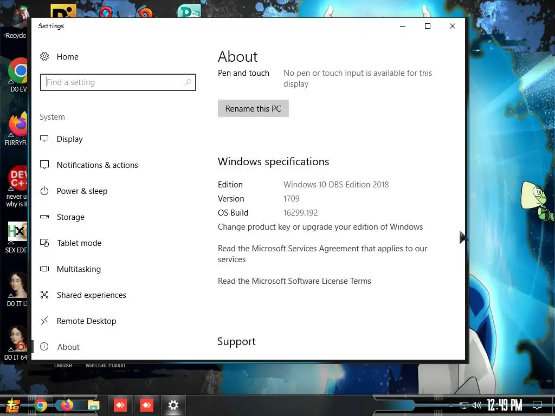
Task: Open the DO IT 64 desktop shortcut
Action: point(16,343)
